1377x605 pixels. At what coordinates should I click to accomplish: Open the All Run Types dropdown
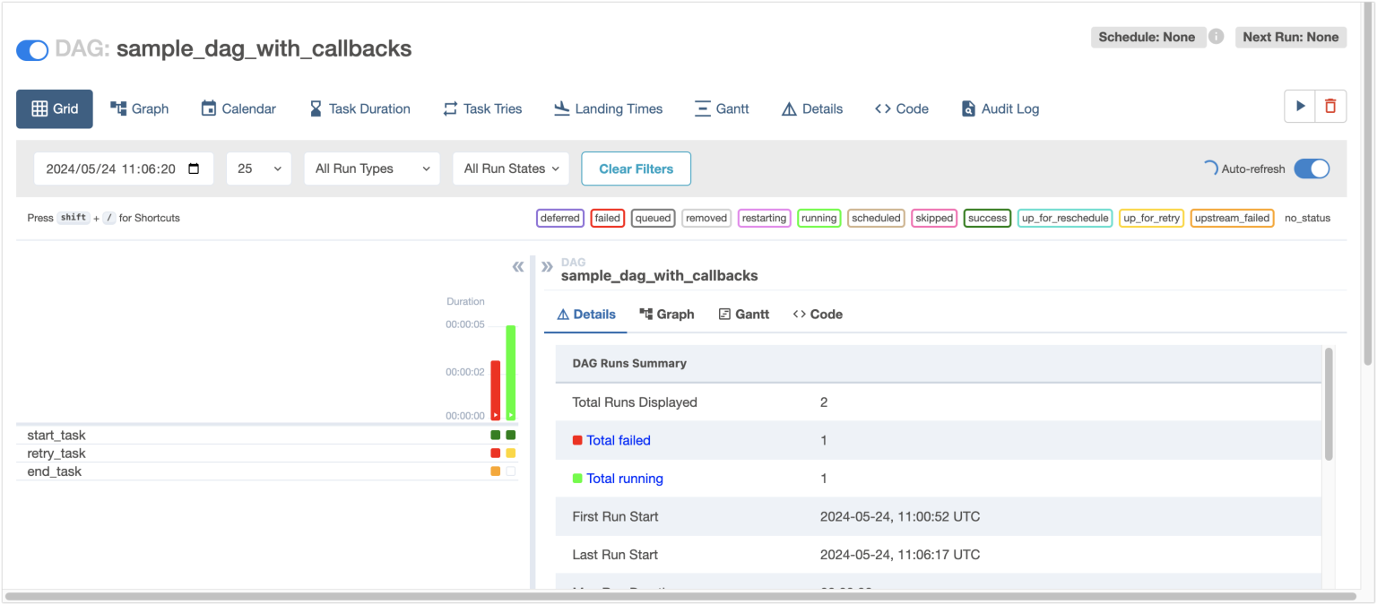pyautogui.click(x=371, y=169)
